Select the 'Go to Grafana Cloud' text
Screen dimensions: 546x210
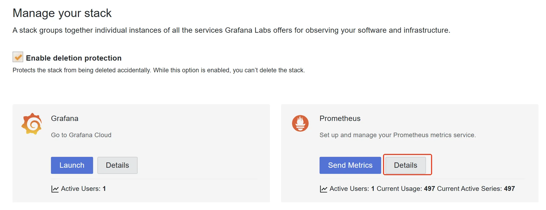81,135
